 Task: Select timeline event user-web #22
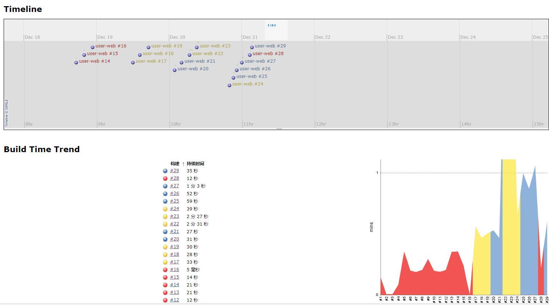[208, 54]
